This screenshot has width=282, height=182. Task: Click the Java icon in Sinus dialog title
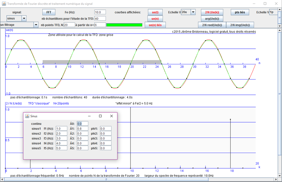click(x=27, y=116)
